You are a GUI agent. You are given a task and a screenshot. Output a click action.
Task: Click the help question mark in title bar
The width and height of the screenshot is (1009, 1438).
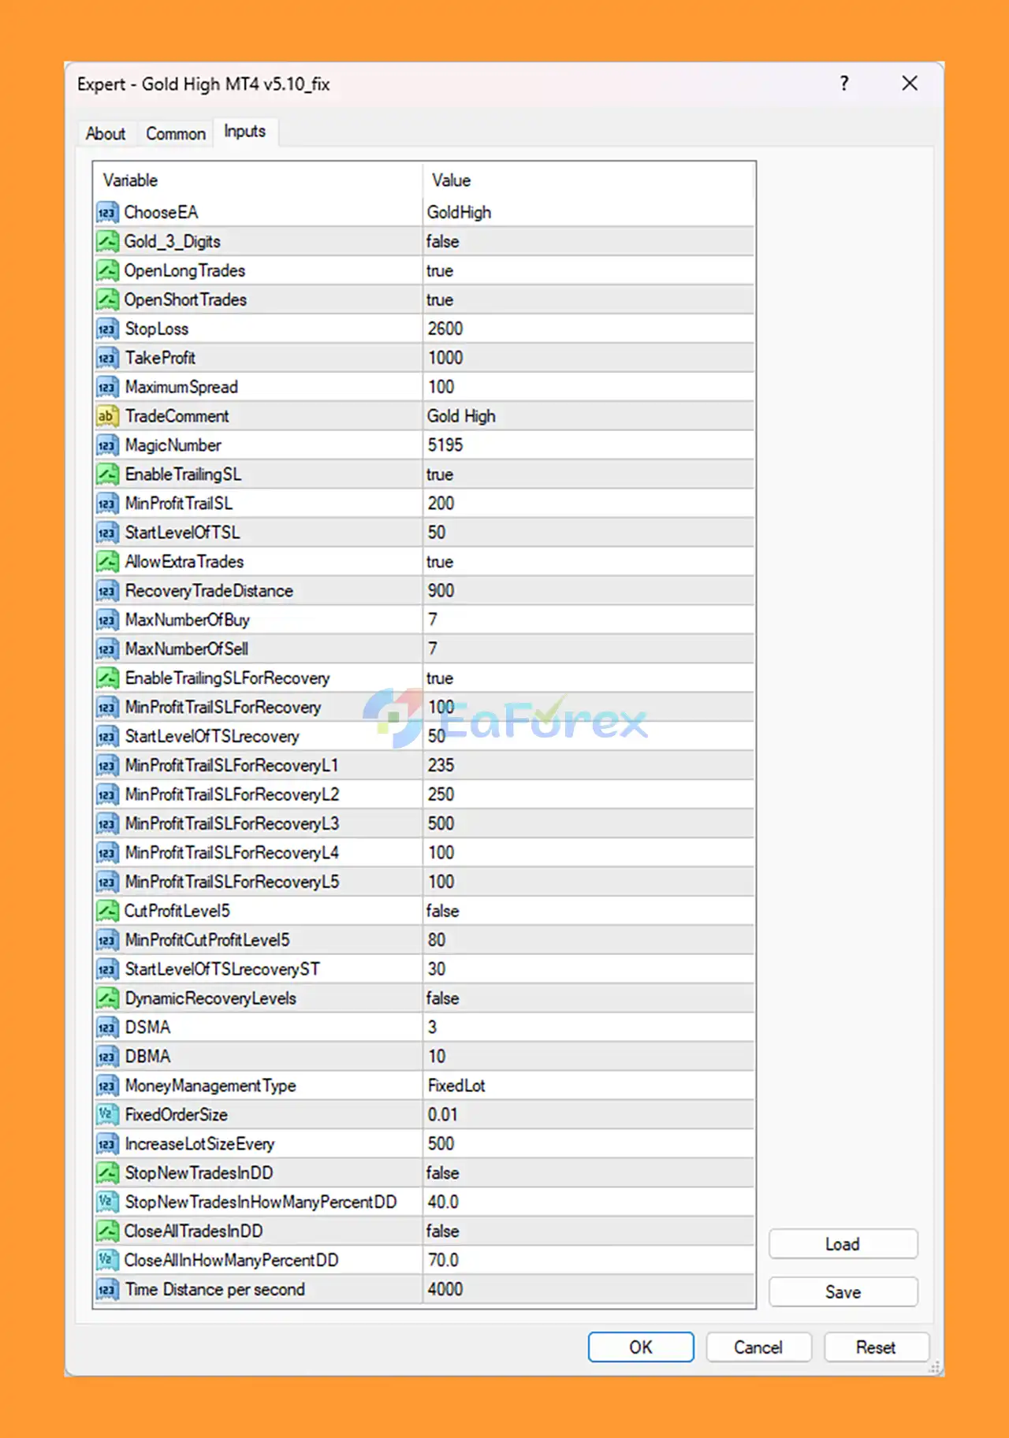click(x=844, y=84)
